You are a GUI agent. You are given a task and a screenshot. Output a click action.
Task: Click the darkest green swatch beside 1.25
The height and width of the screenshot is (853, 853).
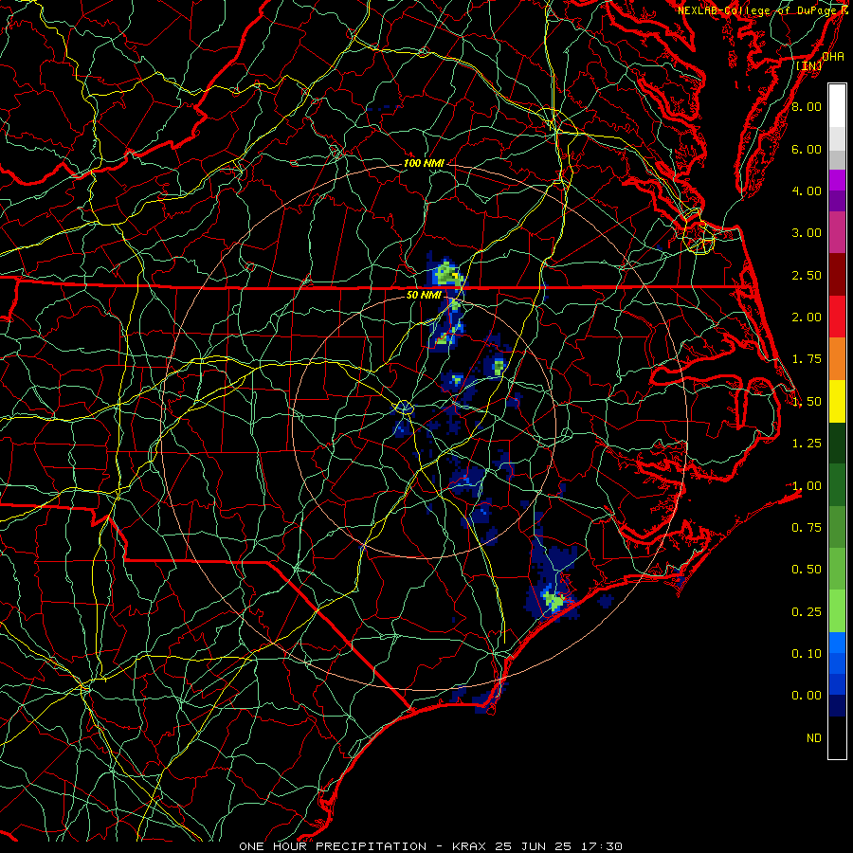[x=837, y=443]
